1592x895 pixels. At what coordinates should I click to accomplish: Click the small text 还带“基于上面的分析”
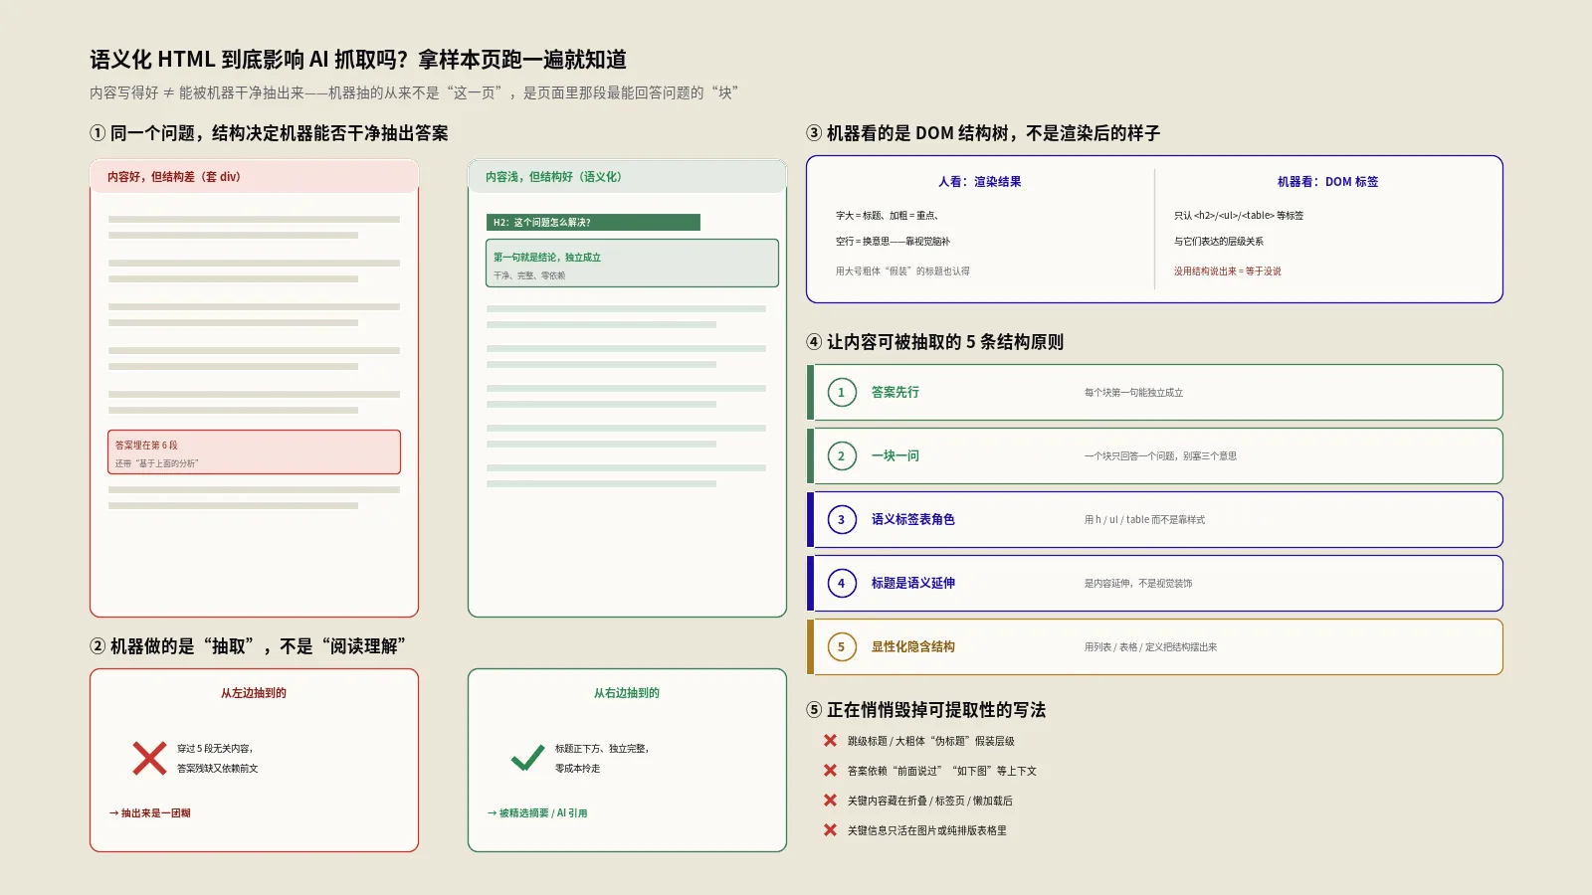point(156,463)
